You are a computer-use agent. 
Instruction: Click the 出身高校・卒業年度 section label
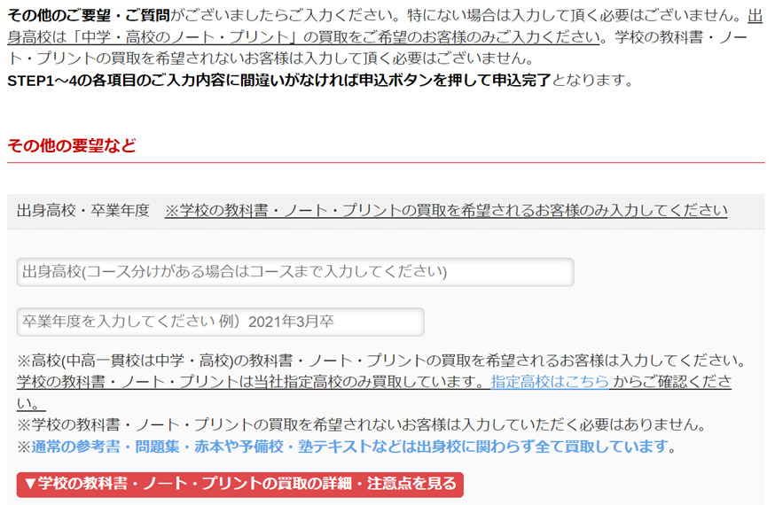click(x=83, y=211)
